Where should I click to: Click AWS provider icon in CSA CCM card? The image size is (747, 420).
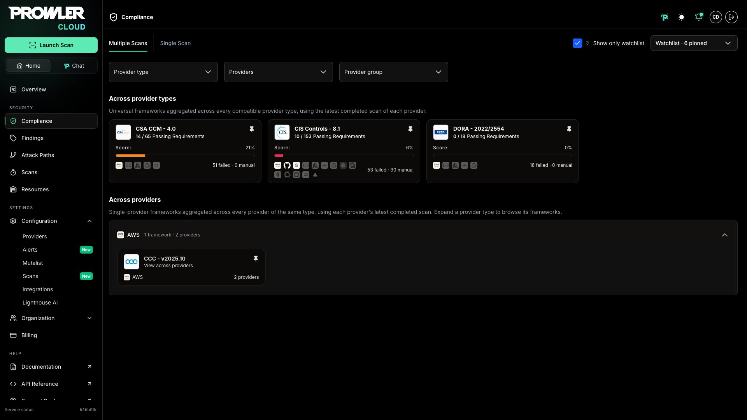[x=119, y=165]
